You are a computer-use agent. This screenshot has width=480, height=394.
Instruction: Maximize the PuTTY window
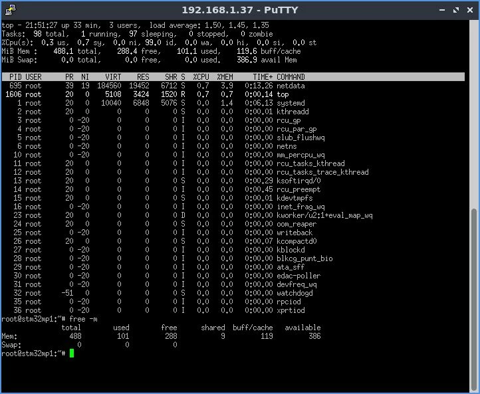pyautogui.click(x=456, y=10)
